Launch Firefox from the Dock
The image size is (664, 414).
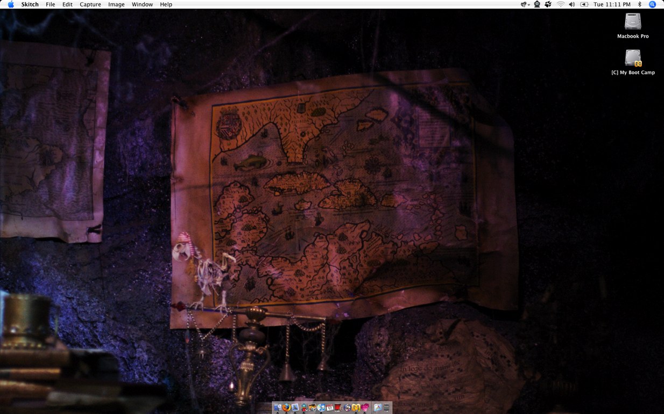286,408
